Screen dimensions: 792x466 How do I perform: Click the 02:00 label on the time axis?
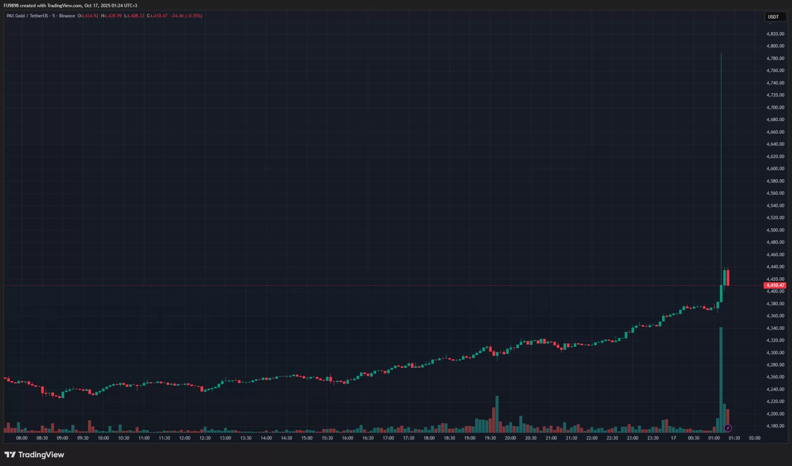754,438
